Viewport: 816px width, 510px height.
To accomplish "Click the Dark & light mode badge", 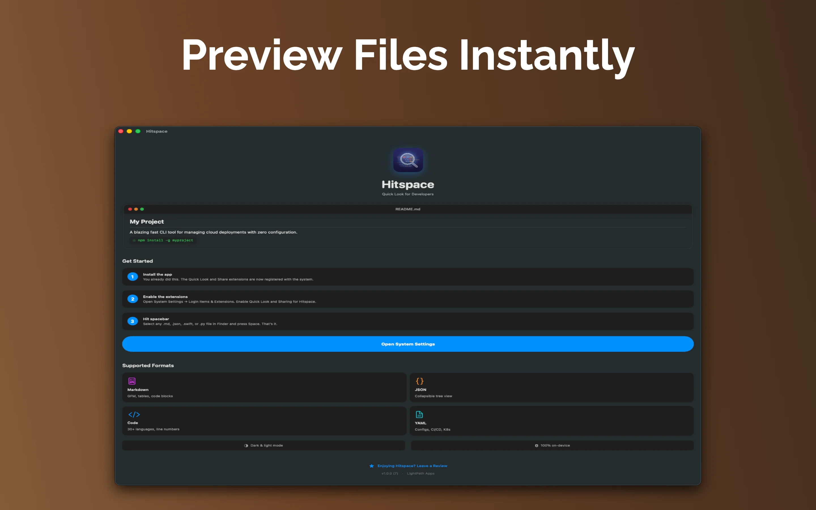I will click(263, 446).
